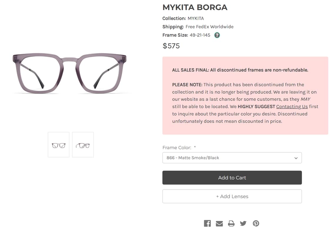Image resolution: width=331 pixels, height=233 pixels.
Task: Add the MYKITA BORGA to cart
Action: pyautogui.click(x=232, y=177)
